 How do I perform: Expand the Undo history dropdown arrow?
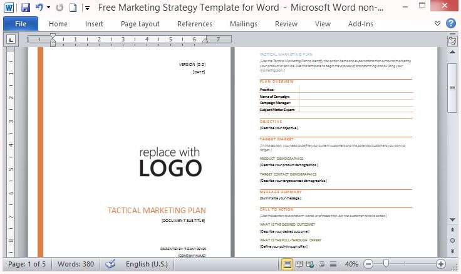tap(48, 8)
